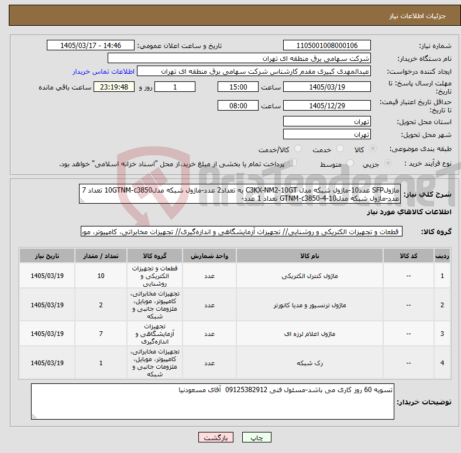Click the نام کالا column header
Viewport: 461px width, 453px height.
pos(309,256)
